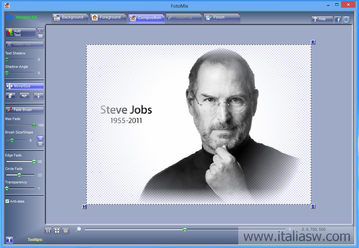The height and width of the screenshot is (248, 359).
Task: Click the "Text Shadow" label
Action: (15, 53)
